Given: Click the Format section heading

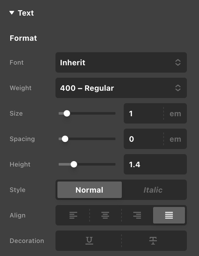Looking at the screenshot, I should 23,38.
